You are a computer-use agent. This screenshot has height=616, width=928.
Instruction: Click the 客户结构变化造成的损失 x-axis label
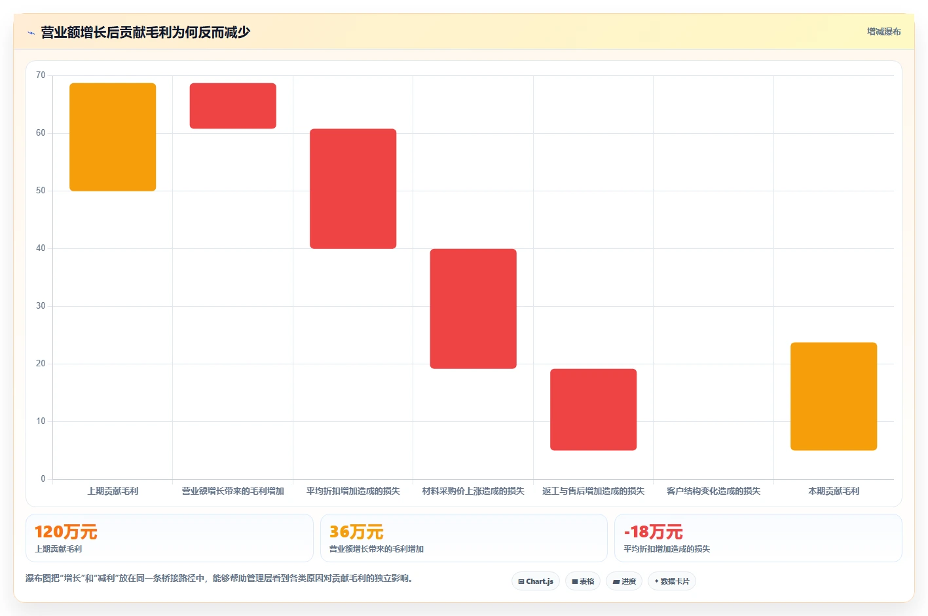(714, 491)
